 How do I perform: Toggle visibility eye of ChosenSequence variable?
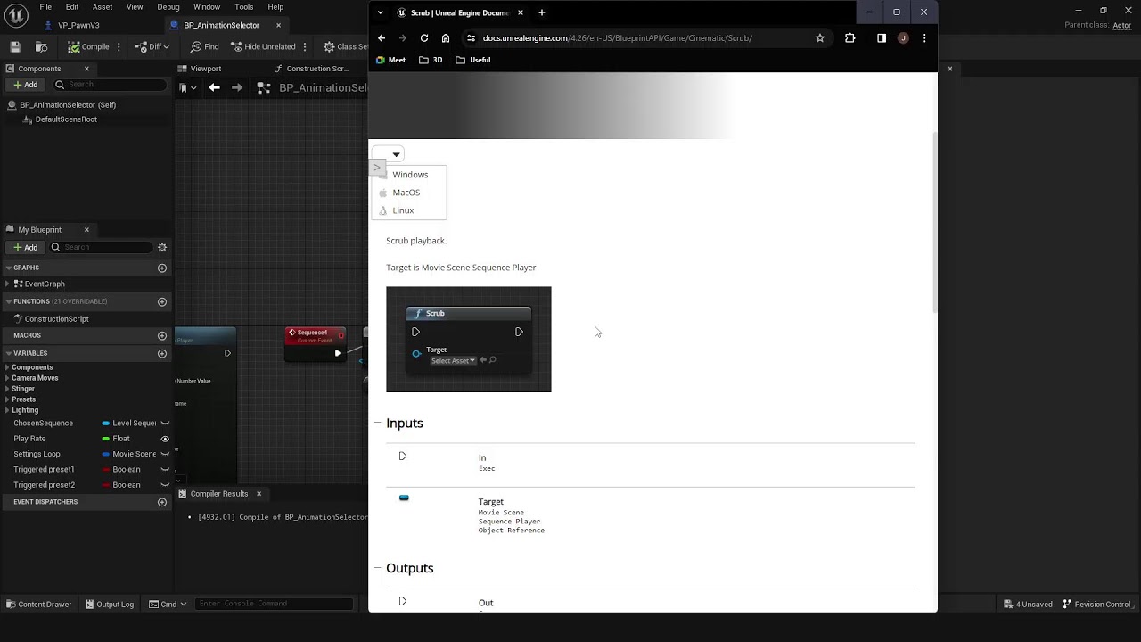(x=165, y=424)
